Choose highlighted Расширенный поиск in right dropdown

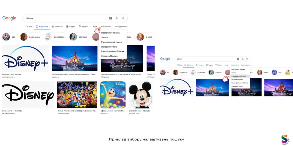(240, 76)
